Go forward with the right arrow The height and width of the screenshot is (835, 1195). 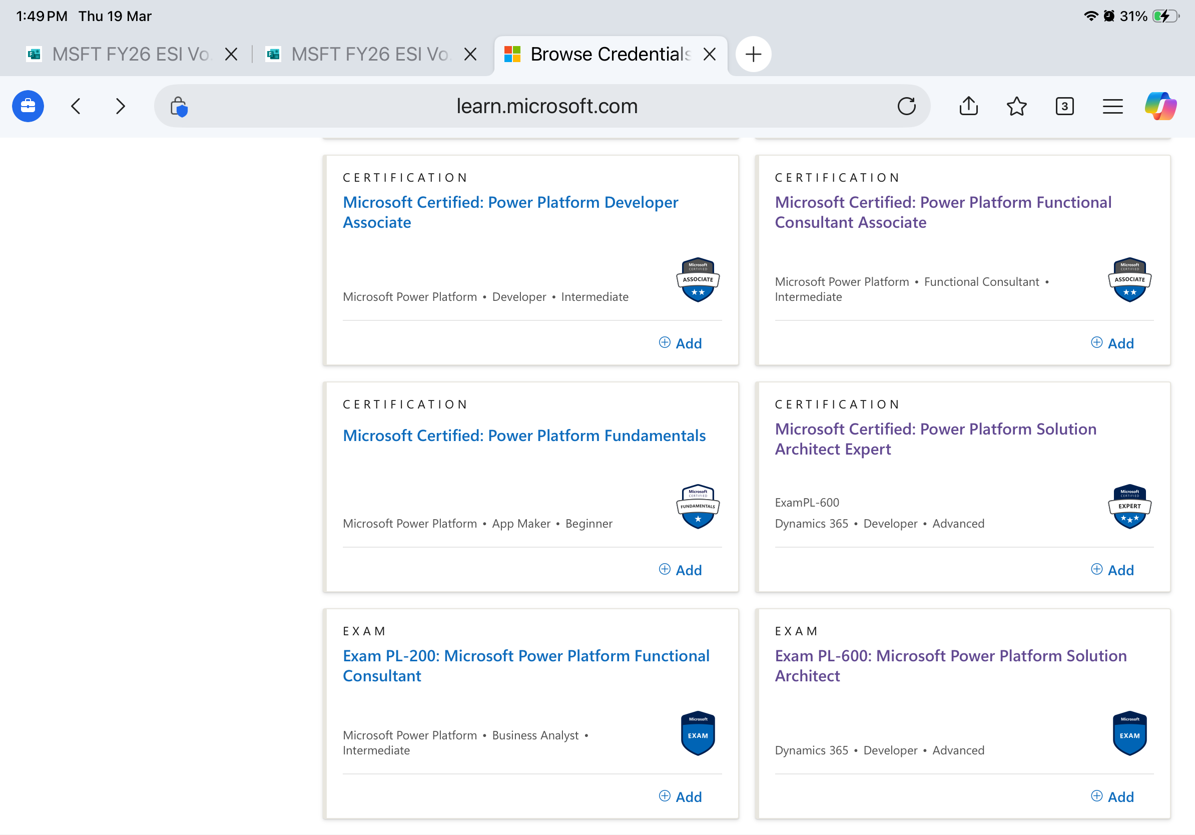coord(120,106)
